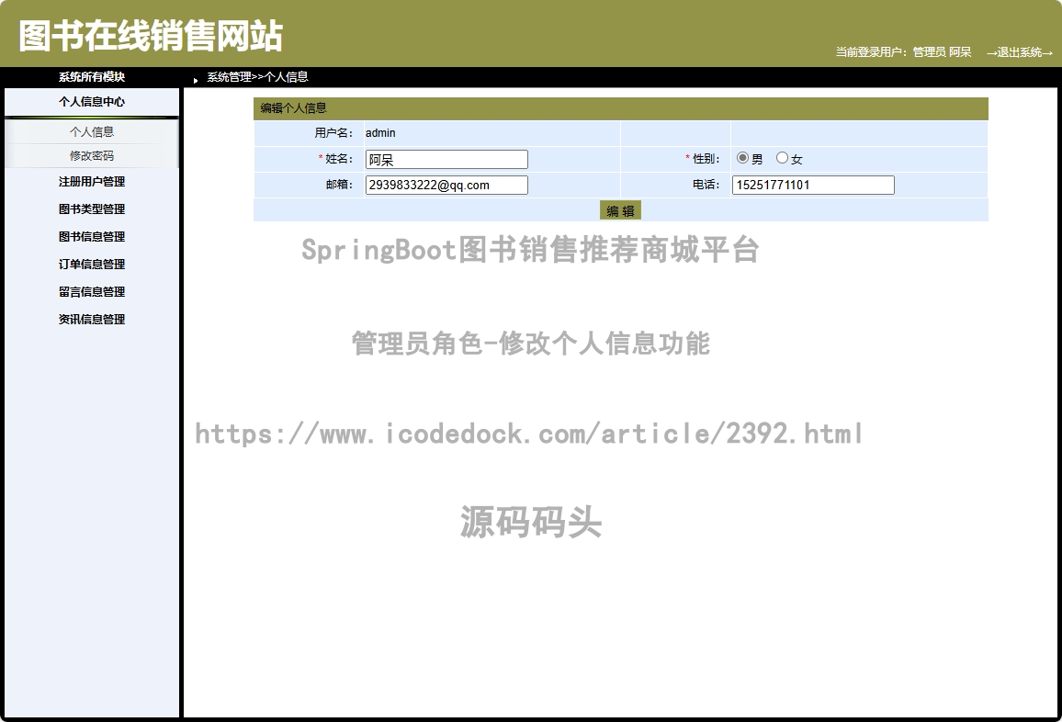Screen dimensions: 1062x722
Task: Log out via 退出系统 link
Action: [1020, 52]
